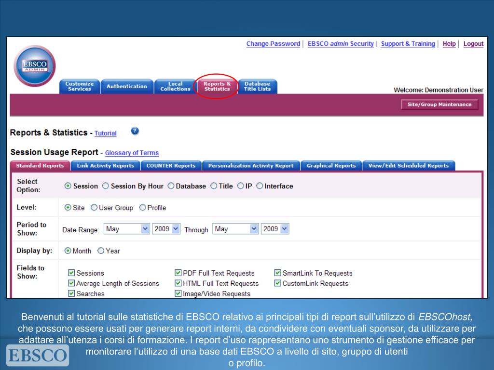Open the Reports & Statistics tab
Viewport: 494px width, 370px height.
coord(217,86)
